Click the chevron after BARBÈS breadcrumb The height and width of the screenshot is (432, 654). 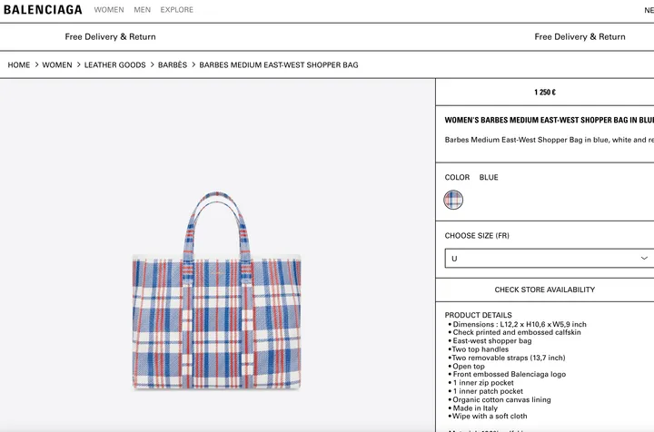[x=193, y=65]
